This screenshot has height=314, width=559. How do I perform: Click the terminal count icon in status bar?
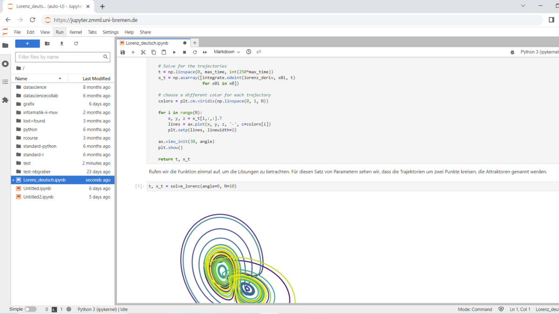point(54,309)
